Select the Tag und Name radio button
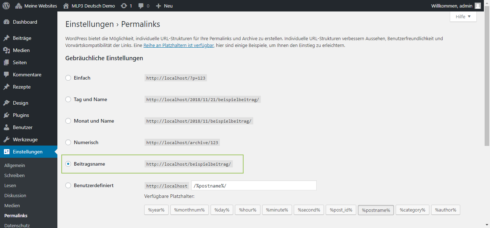Viewport: 490px width, 228px height. (x=68, y=99)
